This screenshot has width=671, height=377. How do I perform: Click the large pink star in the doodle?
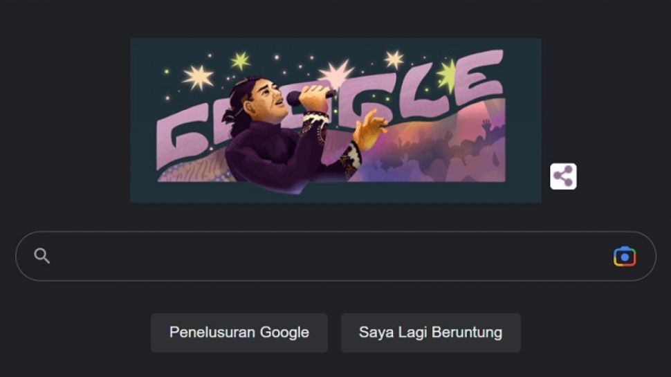(337, 74)
